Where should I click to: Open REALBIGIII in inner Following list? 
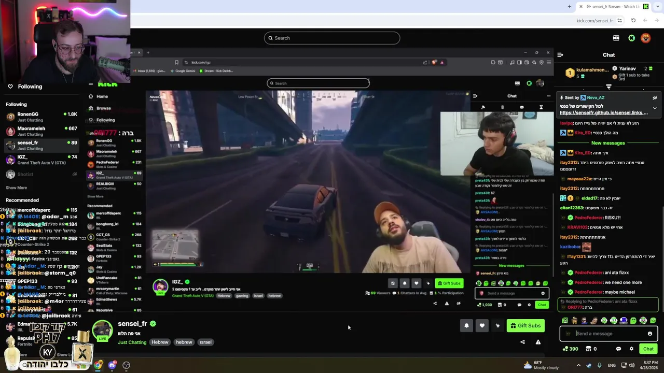pyautogui.click(x=114, y=185)
